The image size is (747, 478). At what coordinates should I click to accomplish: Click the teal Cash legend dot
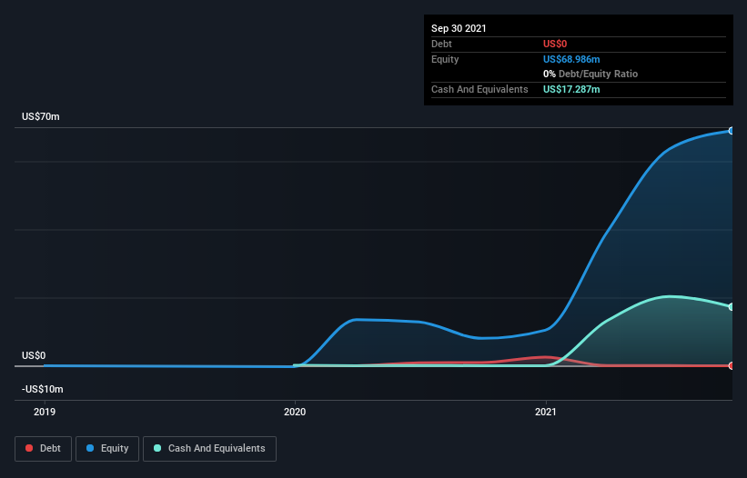[157, 448]
